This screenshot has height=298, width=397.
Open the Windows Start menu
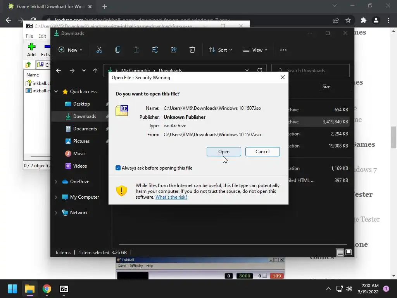tap(12, 289)
